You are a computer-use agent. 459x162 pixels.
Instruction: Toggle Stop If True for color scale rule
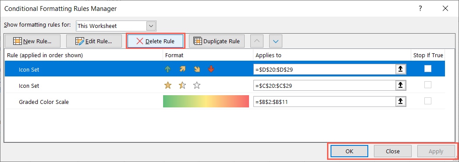click(428, 101)
